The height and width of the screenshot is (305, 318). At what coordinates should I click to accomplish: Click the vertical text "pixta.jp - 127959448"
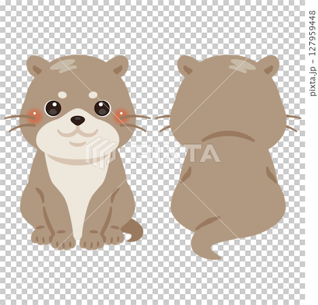tap(313, 54)
